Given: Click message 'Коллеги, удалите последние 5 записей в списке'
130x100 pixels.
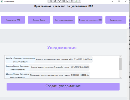Looking at the screenshot, I should point(50,67).
